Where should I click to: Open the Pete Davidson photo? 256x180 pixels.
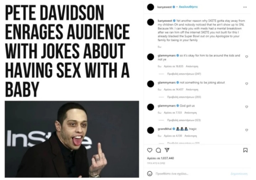[x=72, y=139]
